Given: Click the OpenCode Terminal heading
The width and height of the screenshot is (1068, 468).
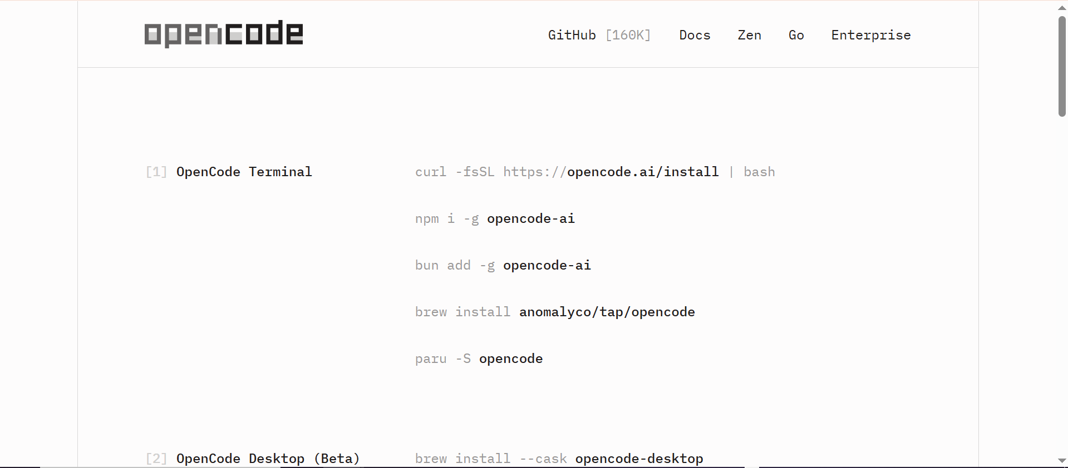Looking at the screenshot, I should pos(244,172).
